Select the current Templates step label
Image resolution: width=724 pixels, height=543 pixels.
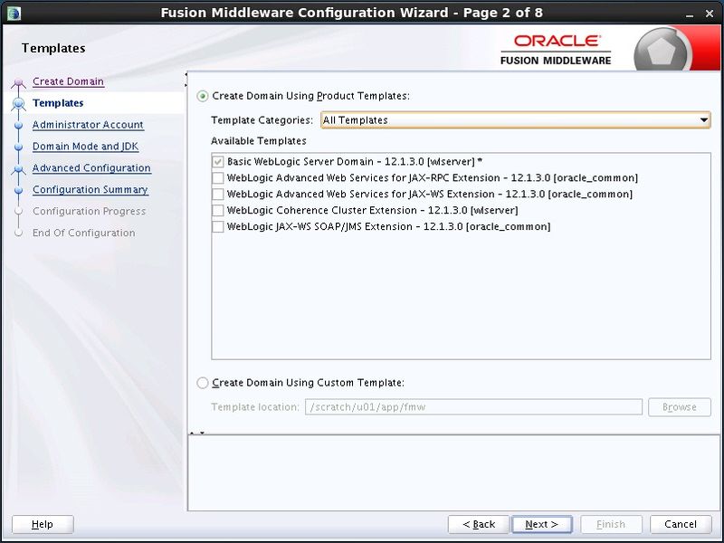tap(58, 103)
